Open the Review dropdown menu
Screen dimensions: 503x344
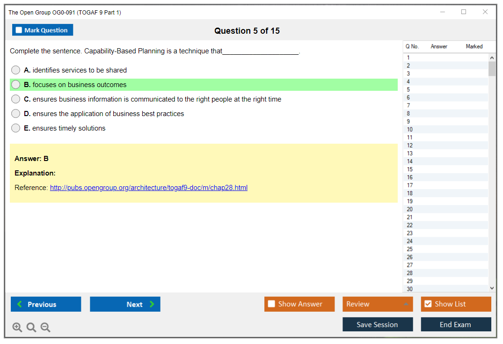tap(377, 304)
